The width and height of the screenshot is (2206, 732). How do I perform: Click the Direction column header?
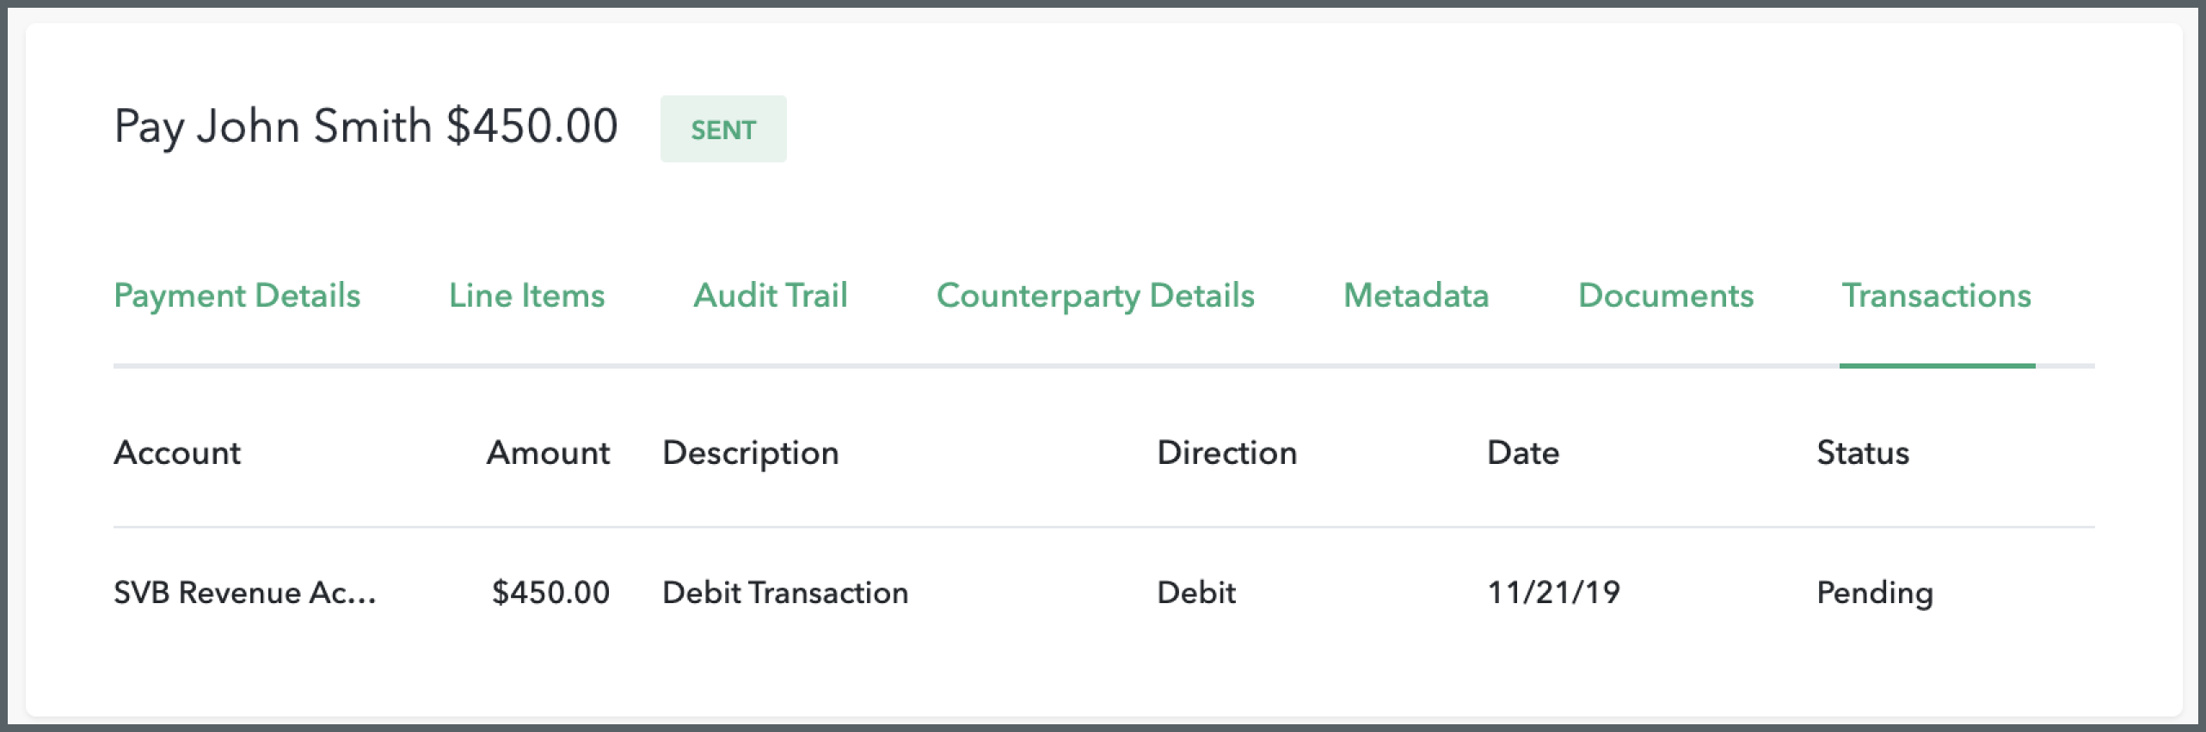(1227, 452)
